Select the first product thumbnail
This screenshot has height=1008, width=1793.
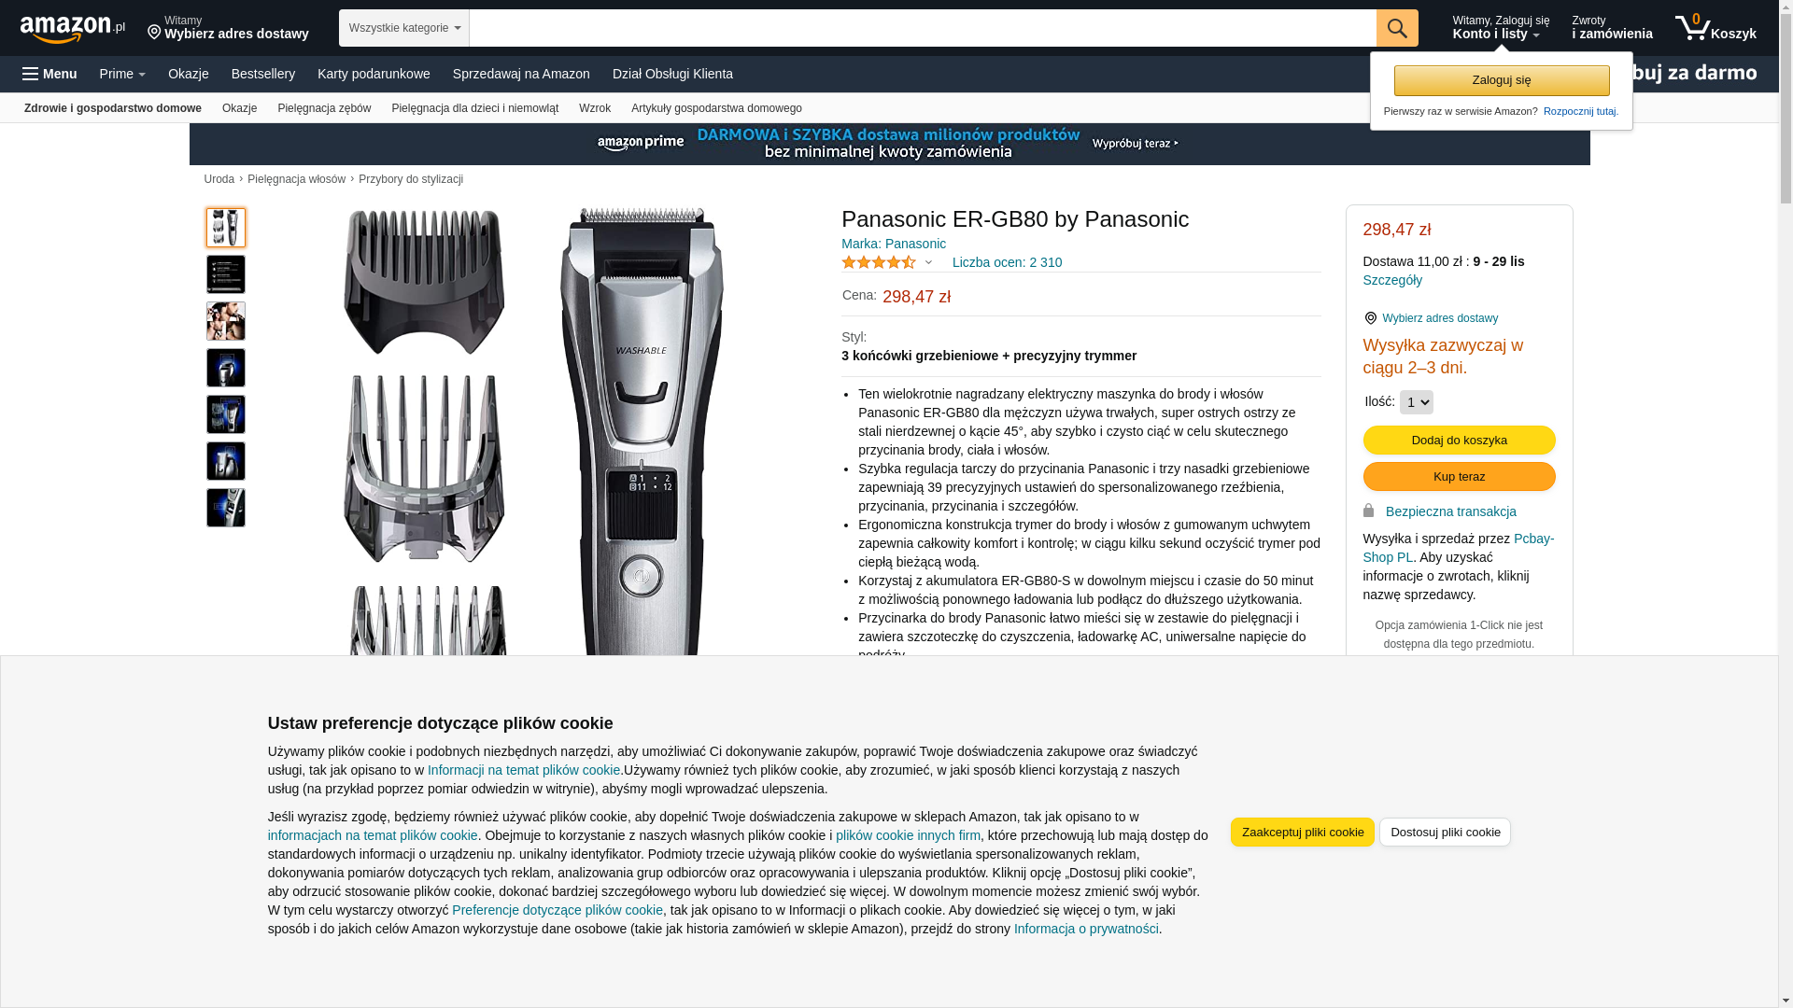pyautogui.click(x=226, y=228)
